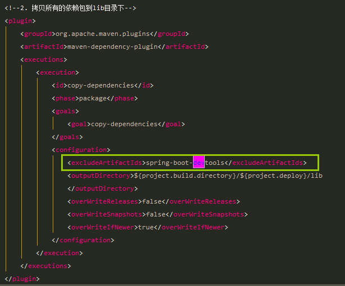Click the closing </groupId> tag
Image resolution: width=345 pixels, height=286 pixels.
click(x=169, y=34)
